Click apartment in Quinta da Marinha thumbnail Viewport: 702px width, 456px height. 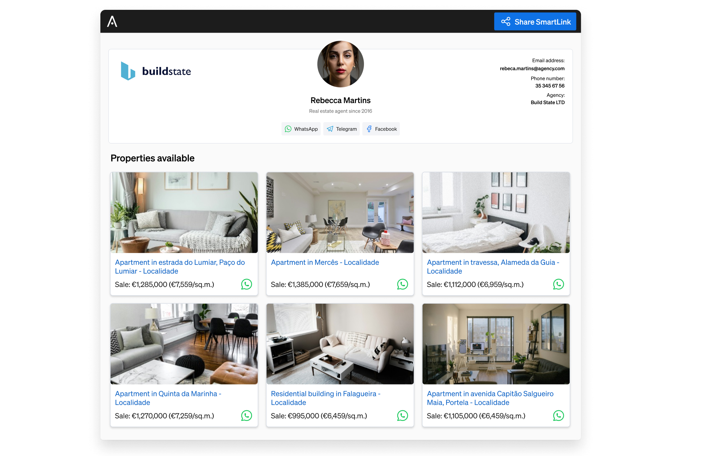tap(185, 344)
